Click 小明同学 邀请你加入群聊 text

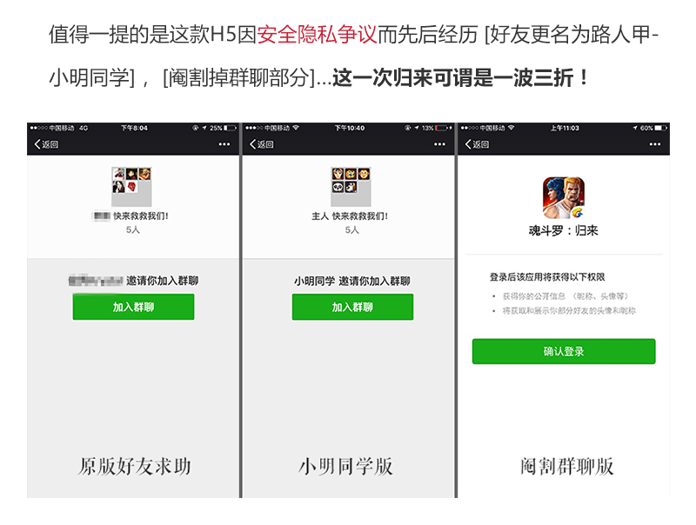[x=352, y=281]
